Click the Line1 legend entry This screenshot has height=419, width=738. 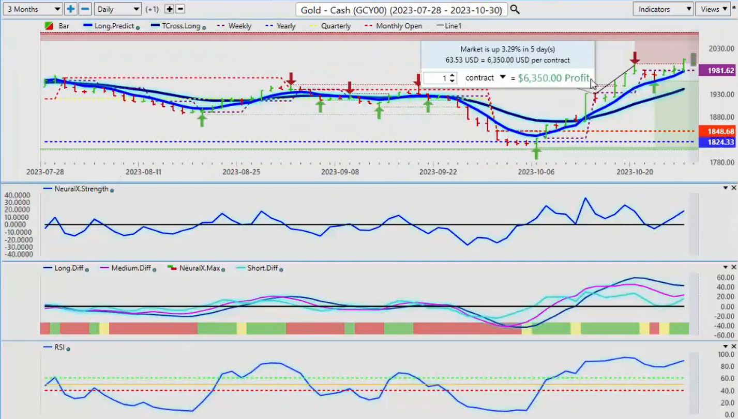448,26
